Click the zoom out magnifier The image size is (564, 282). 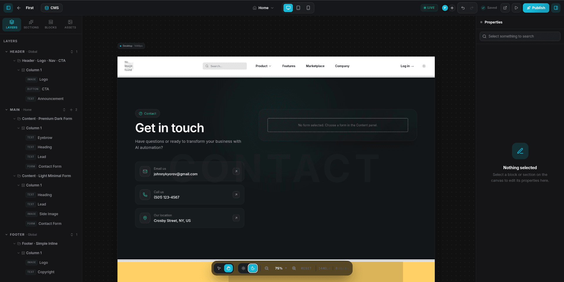coord(267,268)
